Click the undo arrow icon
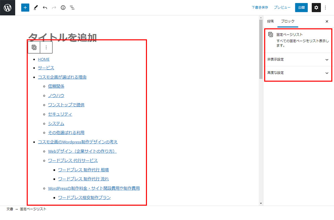Screen dimensions: 334x220 [x=45, y=8]
